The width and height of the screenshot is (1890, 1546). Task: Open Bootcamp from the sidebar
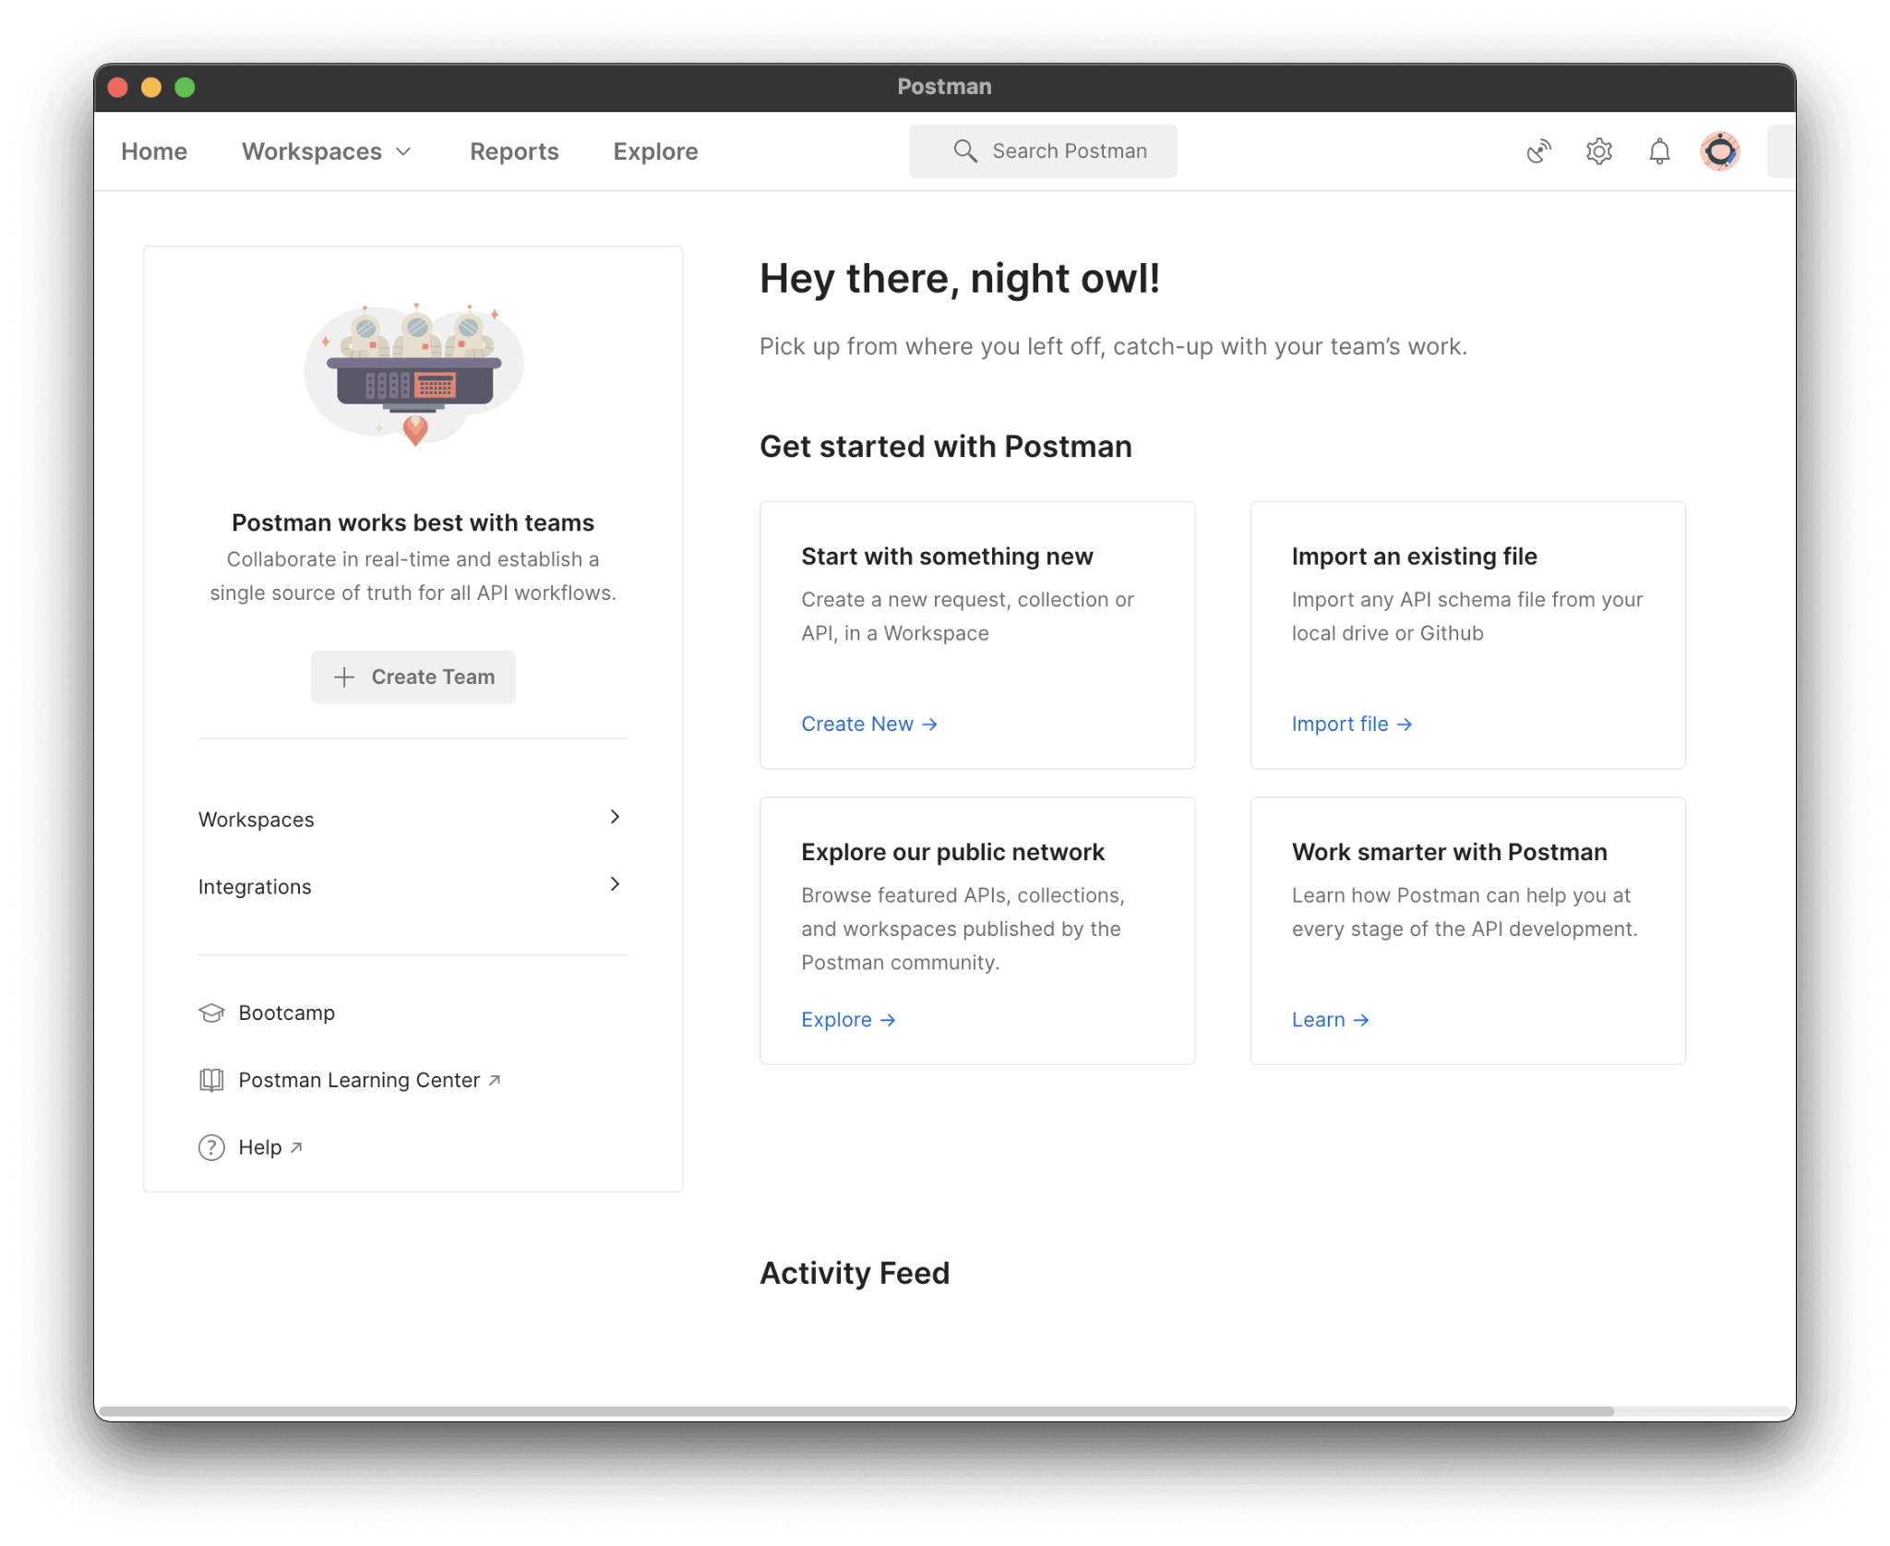(x=267, y=1013)
